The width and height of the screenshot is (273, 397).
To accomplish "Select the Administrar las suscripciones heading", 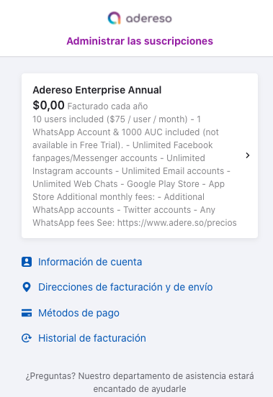I will tap(140, 41).
